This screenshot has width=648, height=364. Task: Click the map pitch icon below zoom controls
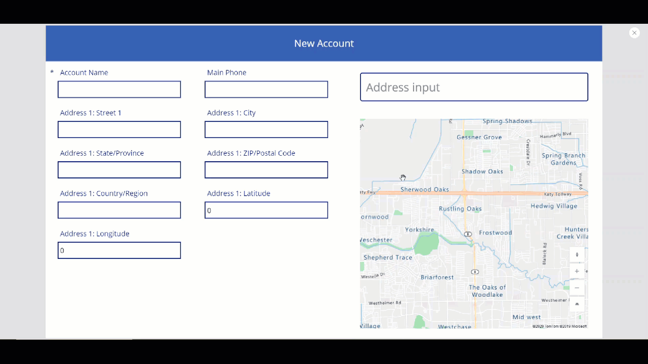tap(577, 304)
